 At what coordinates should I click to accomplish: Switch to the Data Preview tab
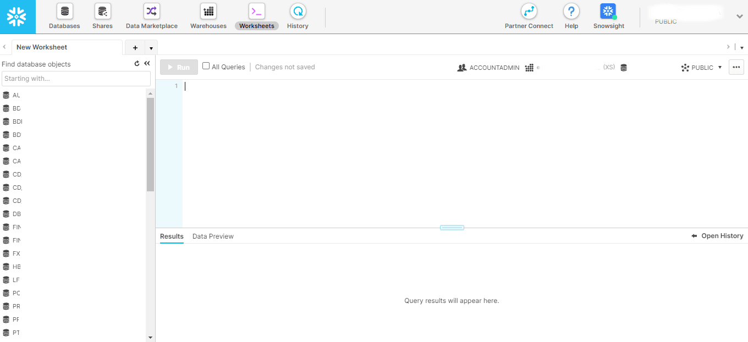[x=213, y=236]
